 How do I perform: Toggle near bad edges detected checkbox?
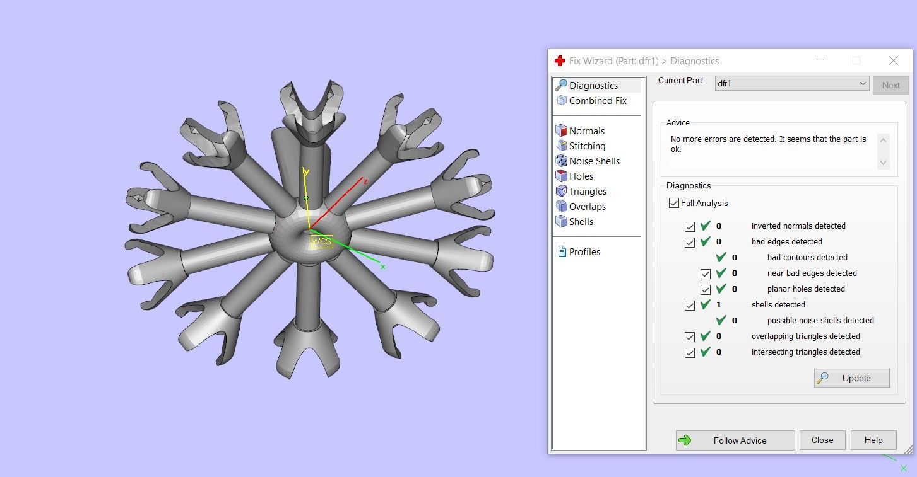point(705,273)
